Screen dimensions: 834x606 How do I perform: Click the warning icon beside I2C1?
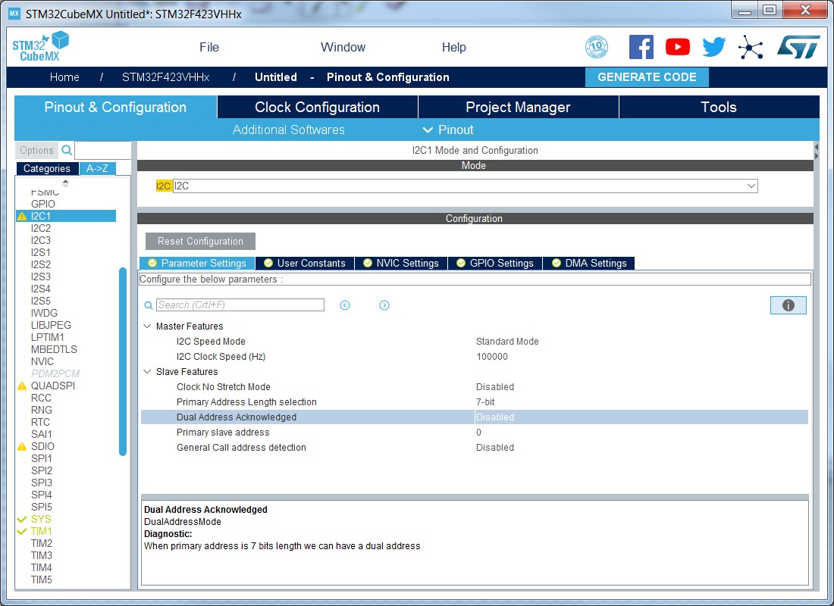[22, 217]
